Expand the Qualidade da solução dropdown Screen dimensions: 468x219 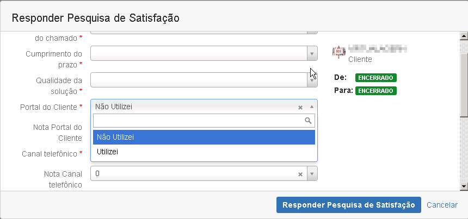coord(312,80)
